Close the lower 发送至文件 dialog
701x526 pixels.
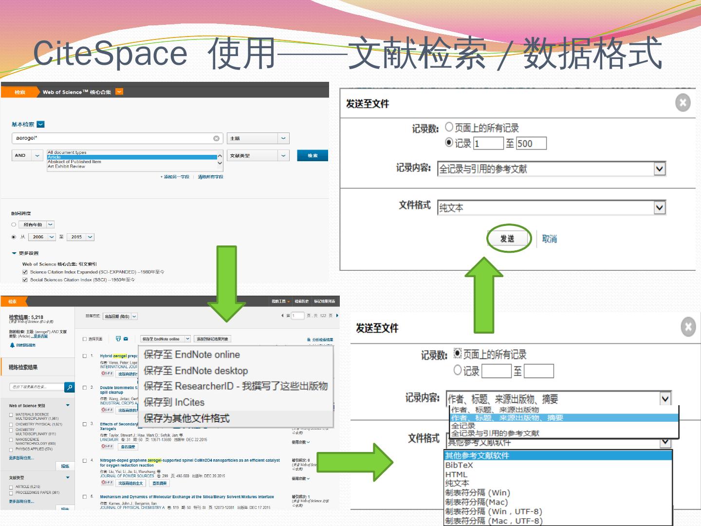coord(688,327)
